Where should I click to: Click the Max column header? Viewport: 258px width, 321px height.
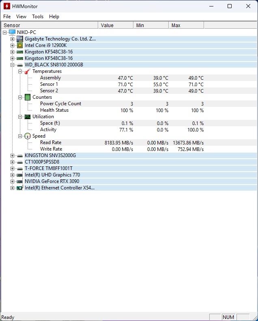click(x=187, y=25)
